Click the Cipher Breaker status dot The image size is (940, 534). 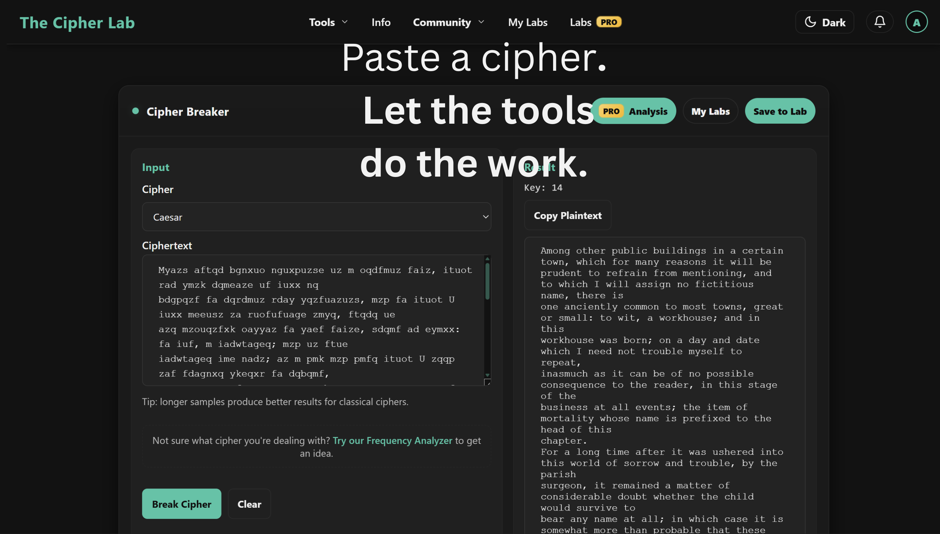pyautogui.click(x=135, y=111)
